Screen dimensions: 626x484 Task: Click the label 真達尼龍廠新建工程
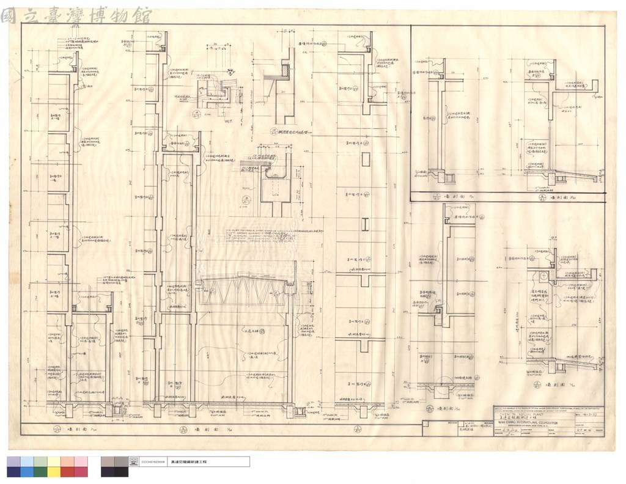(x=189, y=462)
